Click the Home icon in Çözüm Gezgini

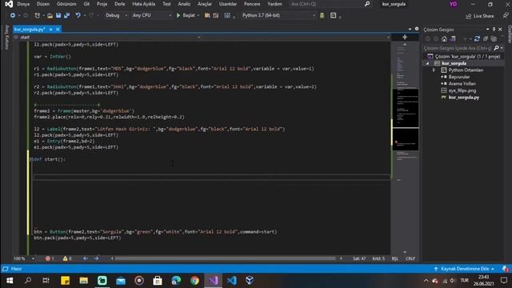click(x=444, y=39)
